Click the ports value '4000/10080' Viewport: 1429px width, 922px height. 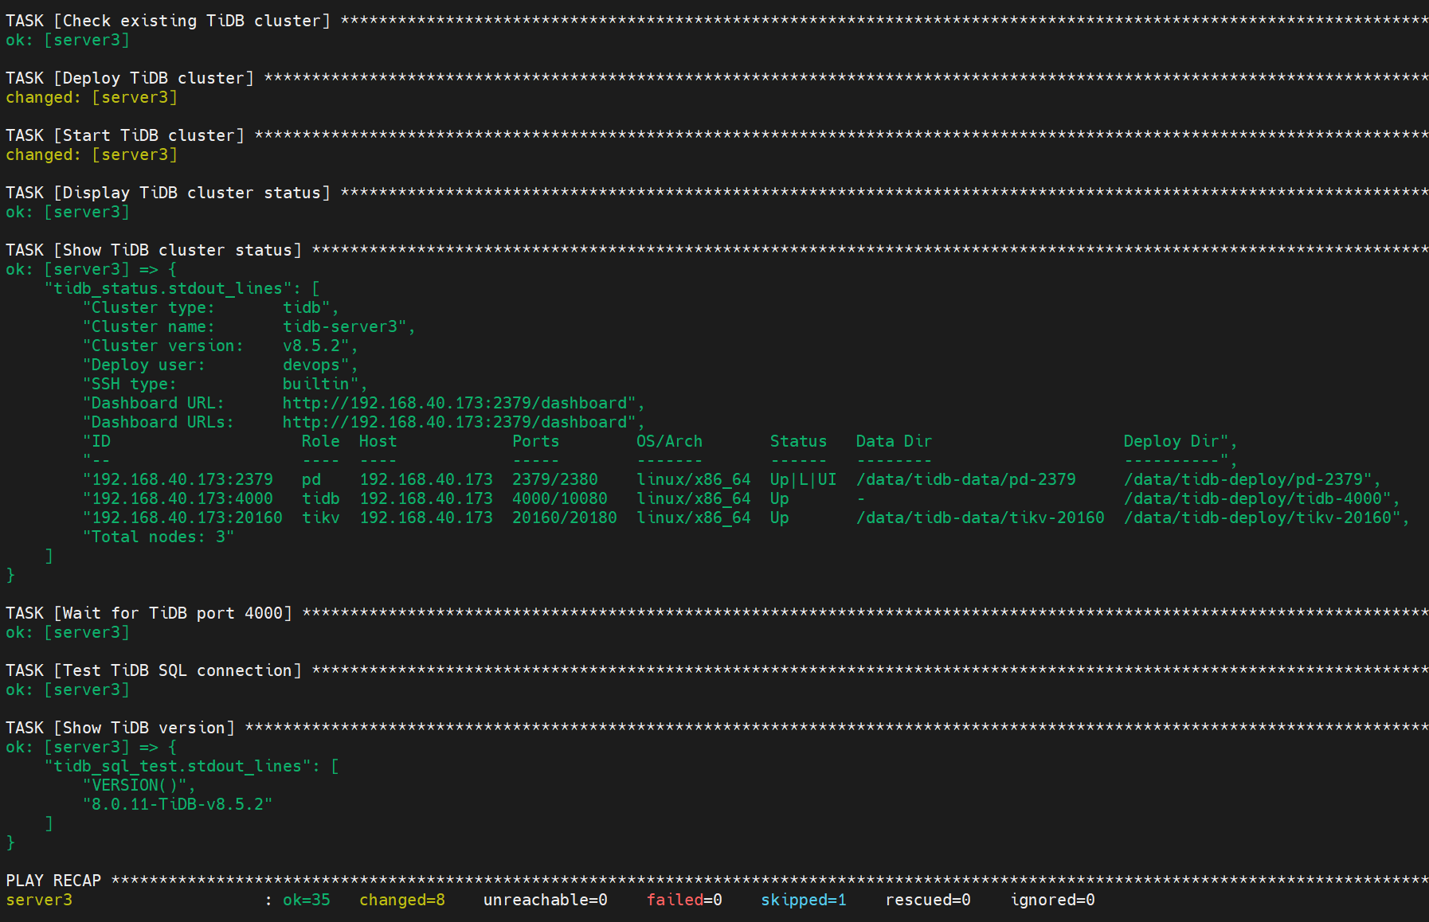click(560, 498)
